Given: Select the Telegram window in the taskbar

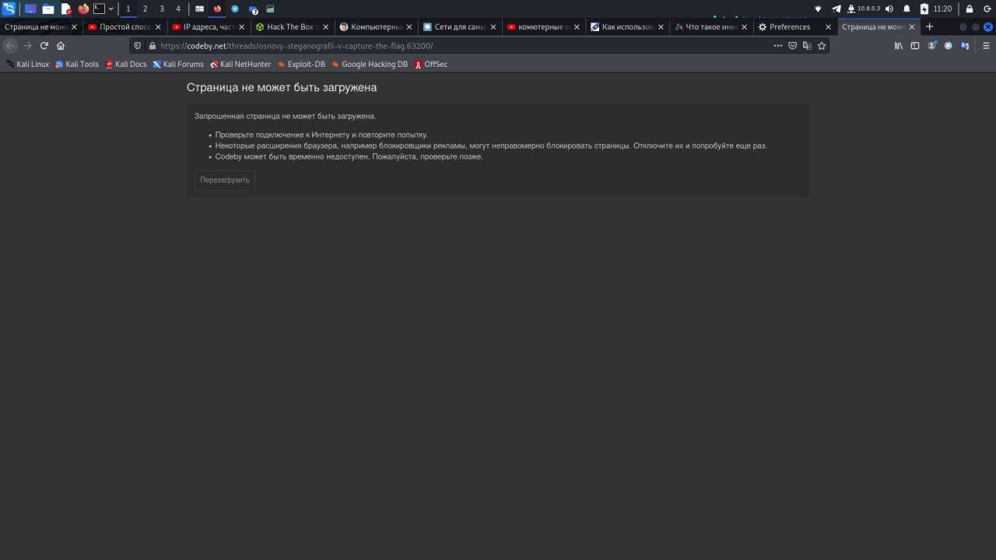Looking at the screenshot, I should pos(234,9).
